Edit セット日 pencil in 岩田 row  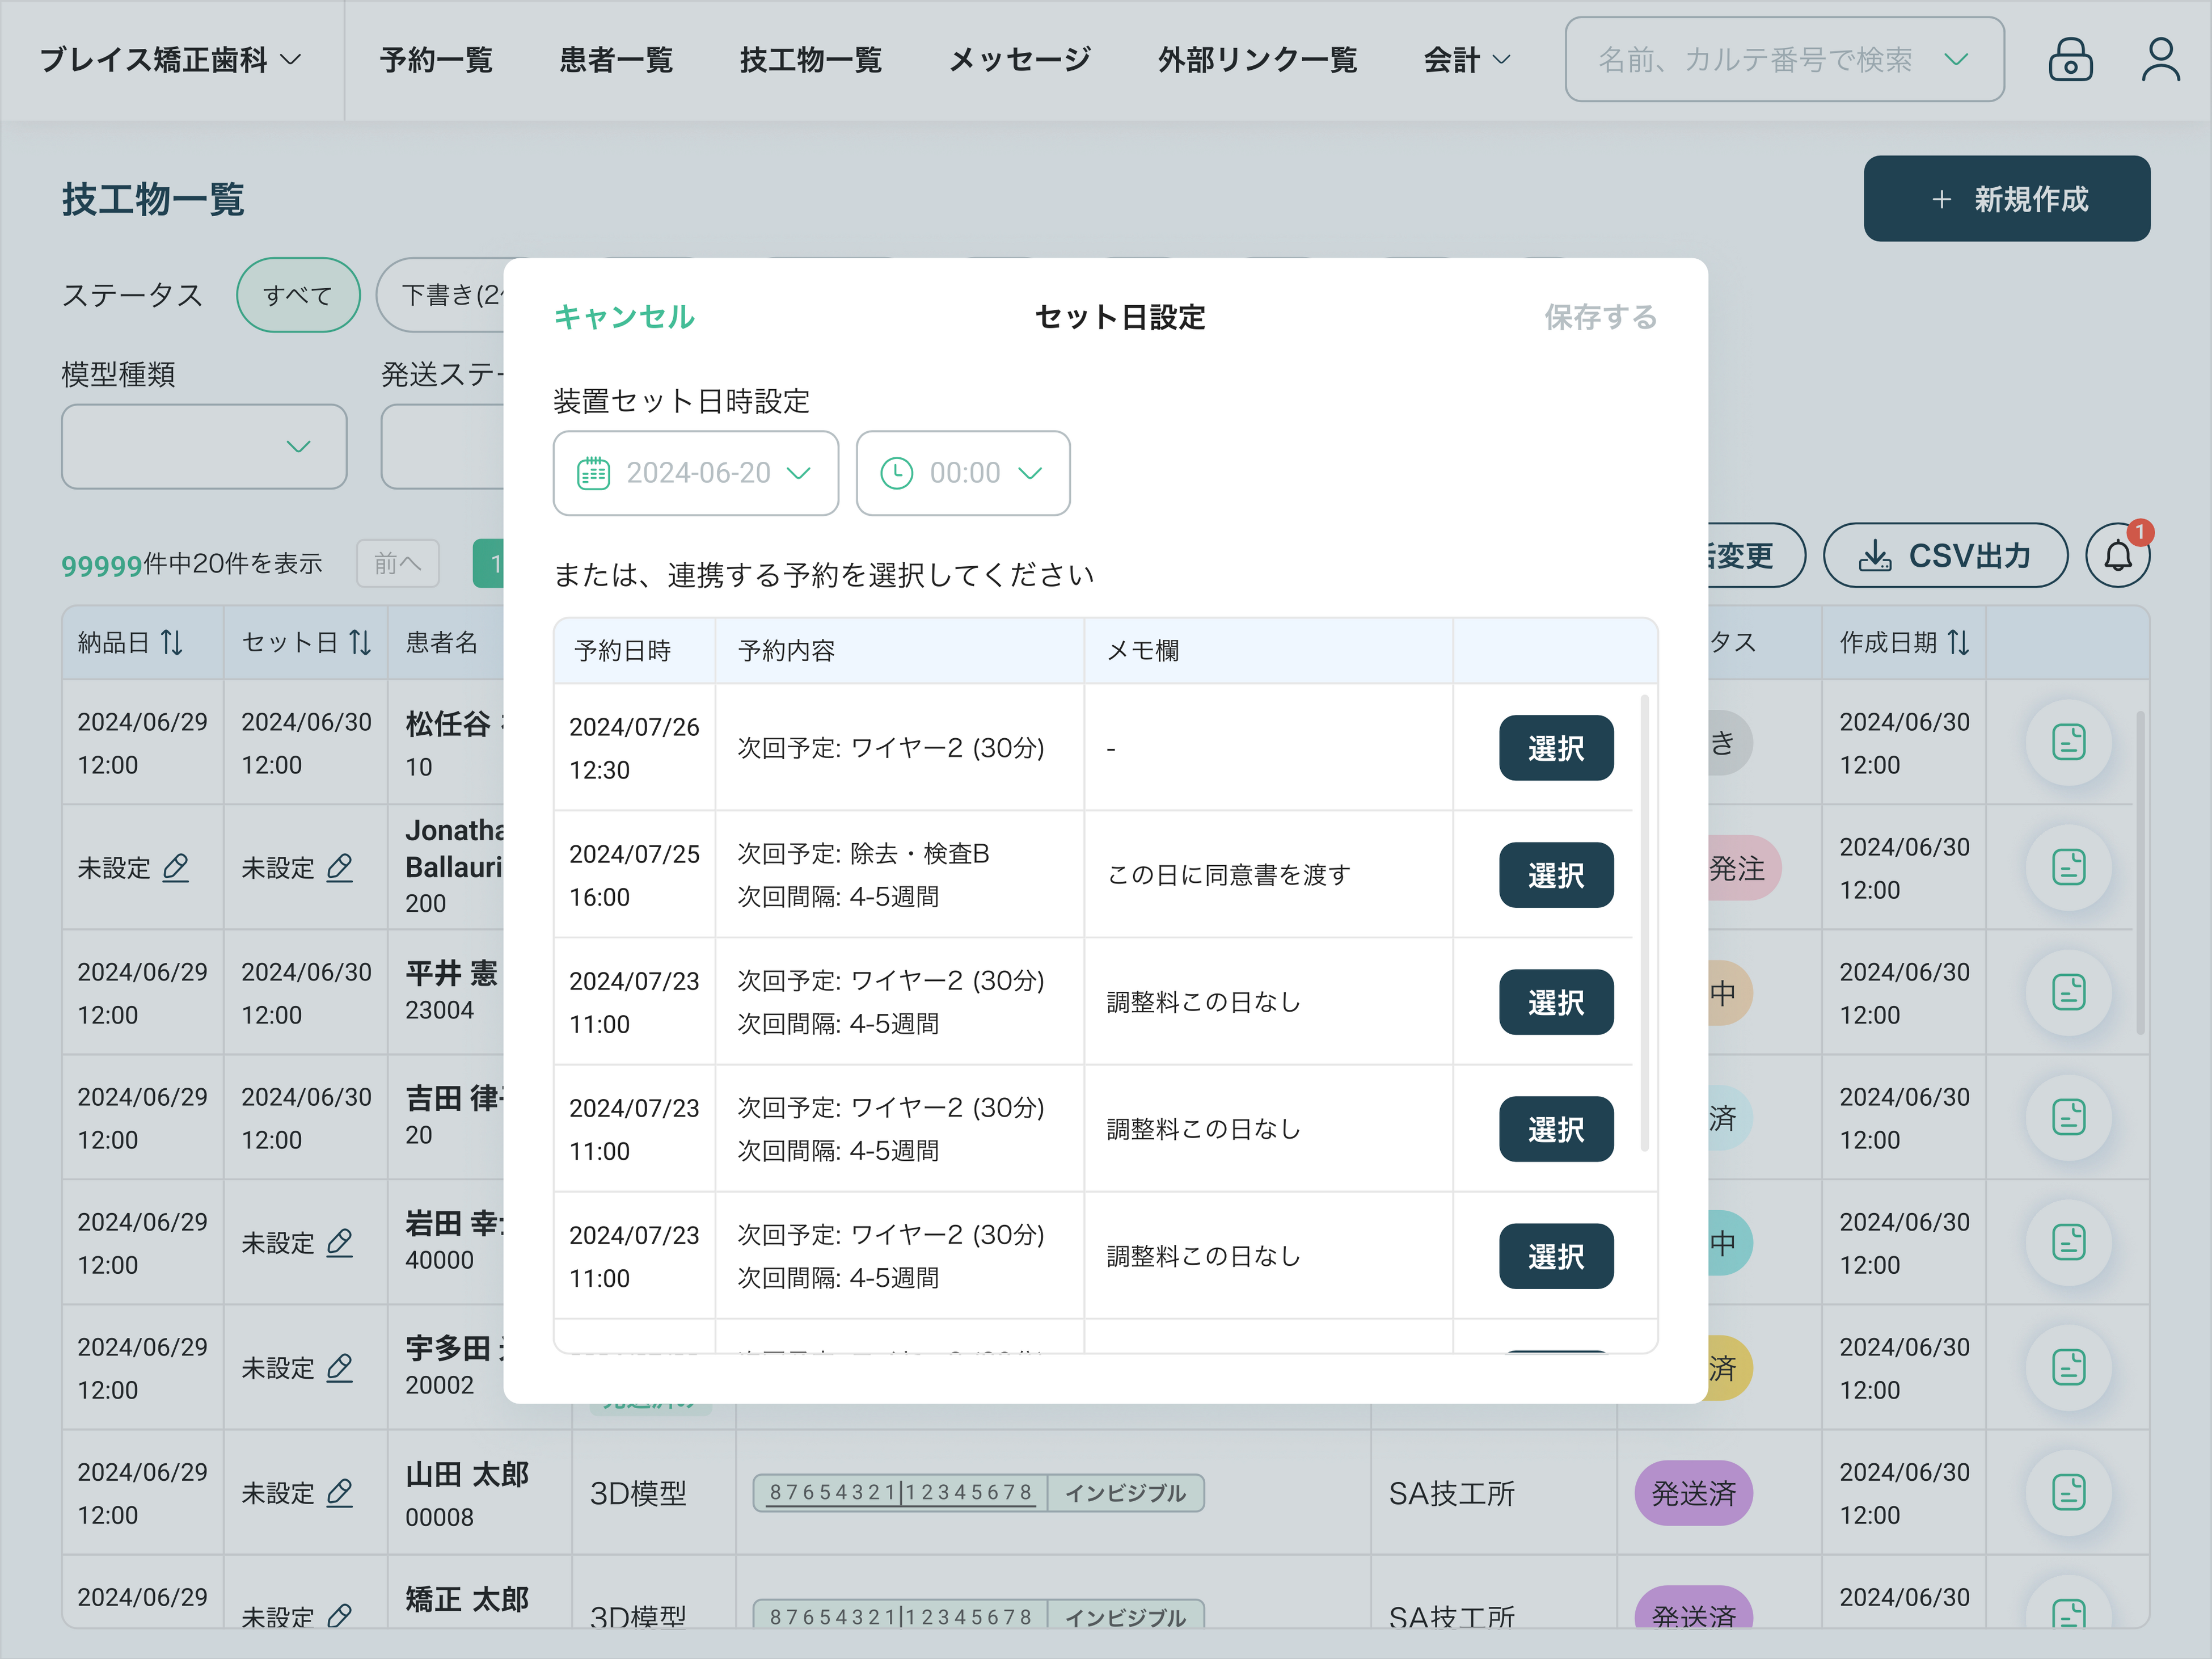[x=340, y=1243]
